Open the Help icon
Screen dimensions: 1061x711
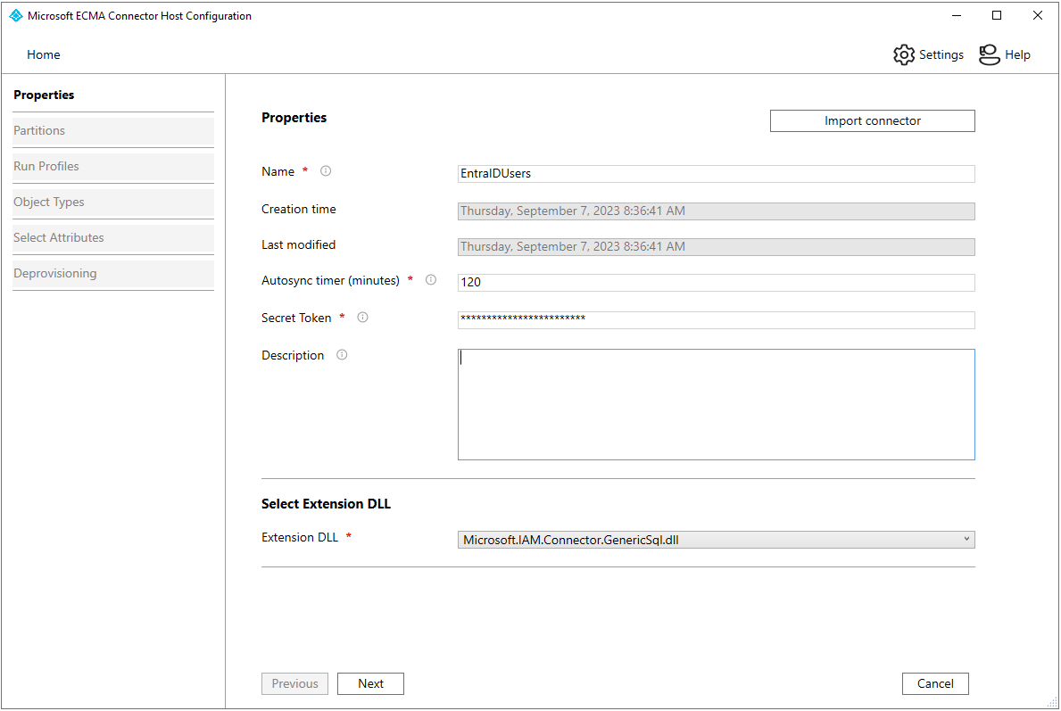pos(989,54)
